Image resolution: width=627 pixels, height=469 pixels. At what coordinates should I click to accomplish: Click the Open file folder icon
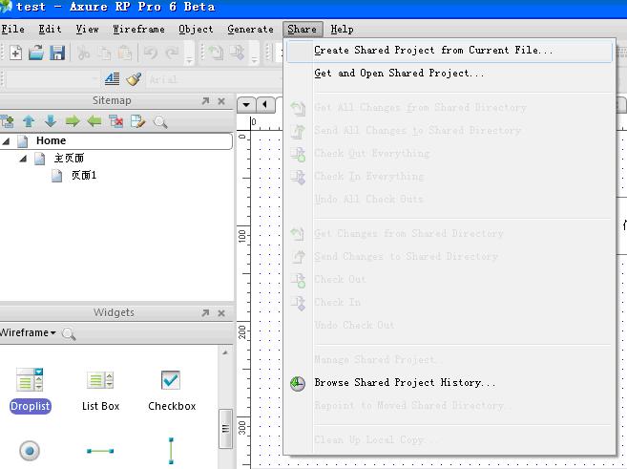(x=36, y=53)
